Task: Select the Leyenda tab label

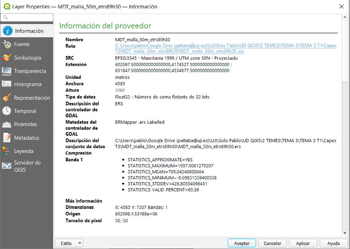Action: coord(24,151)
